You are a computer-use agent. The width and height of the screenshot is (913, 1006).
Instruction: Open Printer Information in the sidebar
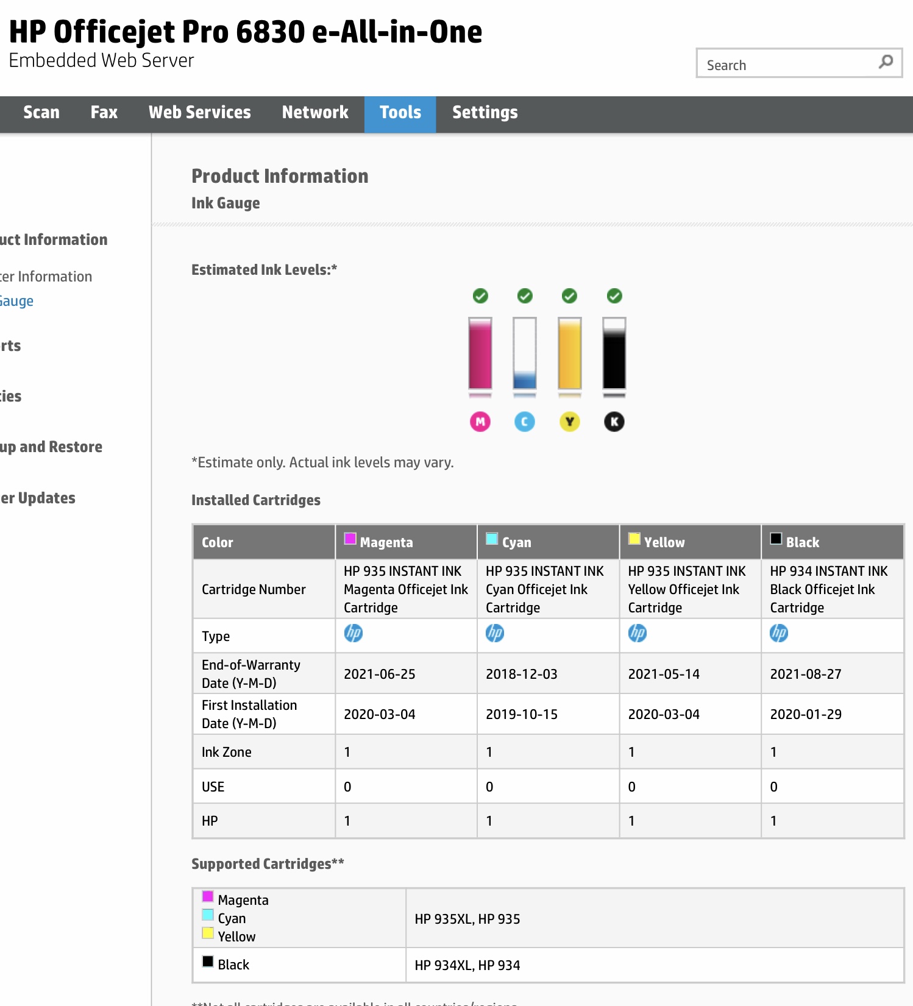[x=46, y=277]
